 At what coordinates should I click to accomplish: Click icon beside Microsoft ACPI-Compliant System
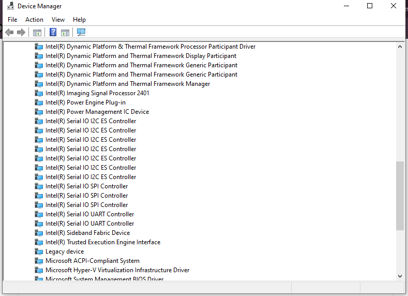(39, 261)
